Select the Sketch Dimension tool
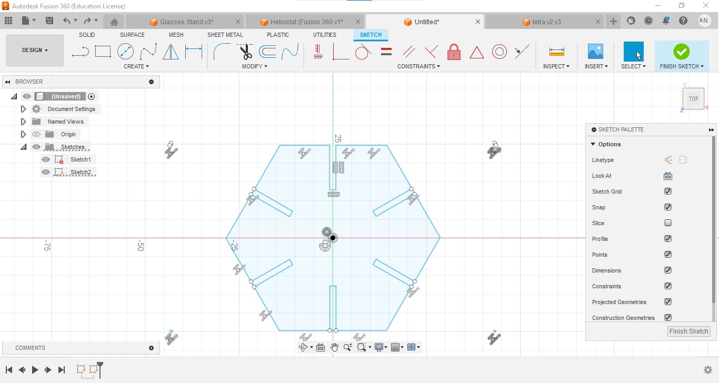 coord(194,52)
